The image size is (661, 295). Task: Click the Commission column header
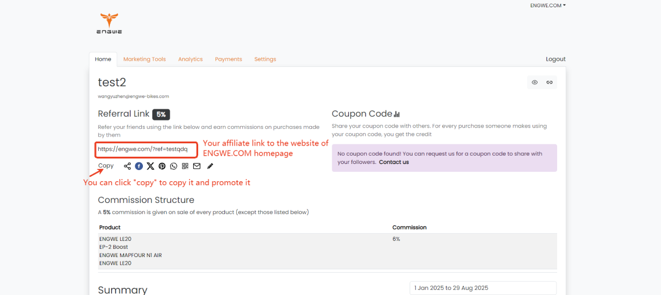pos(409,228)
